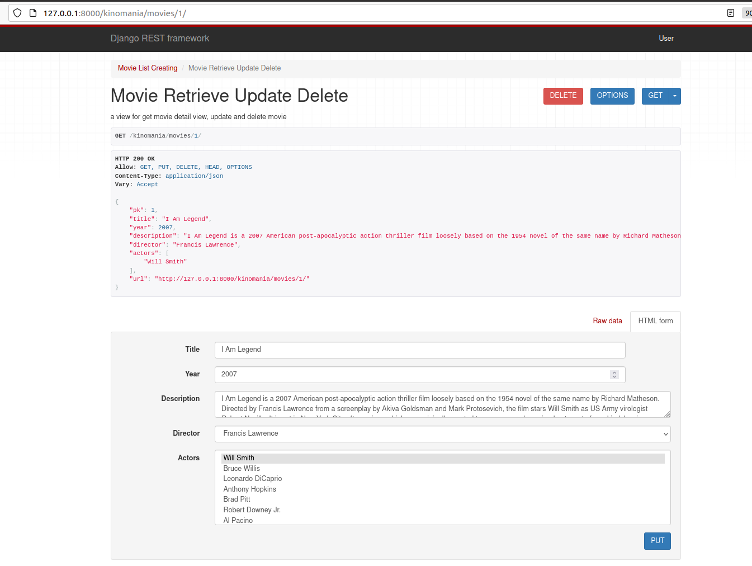Select Will Smith in Actors list
Image resolution: width=752 pixels, height=566 pixels.
pyautogui.click(x=443, y=458)
